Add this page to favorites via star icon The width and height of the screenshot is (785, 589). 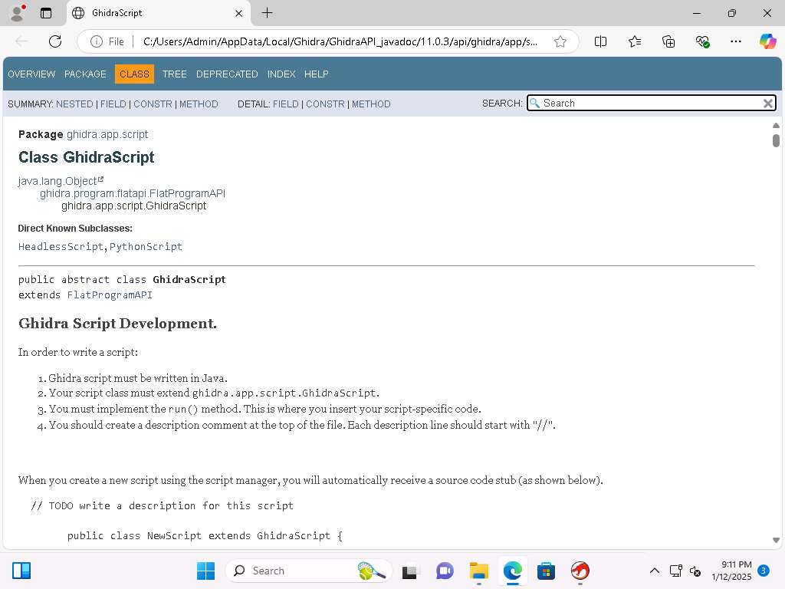[560, 41]
